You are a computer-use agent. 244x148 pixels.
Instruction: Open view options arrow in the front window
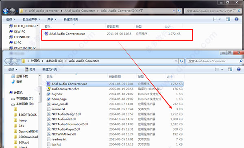pos(222,69)
